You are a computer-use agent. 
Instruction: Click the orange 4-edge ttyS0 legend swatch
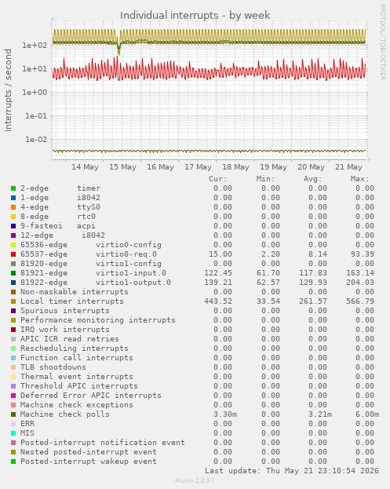pyautogui.click(x=13, y=207)
